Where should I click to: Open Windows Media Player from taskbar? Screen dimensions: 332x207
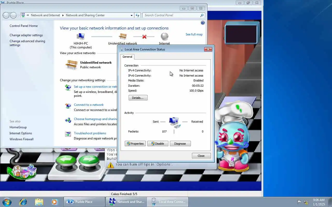pyautogui.click(x=54, y=202)
